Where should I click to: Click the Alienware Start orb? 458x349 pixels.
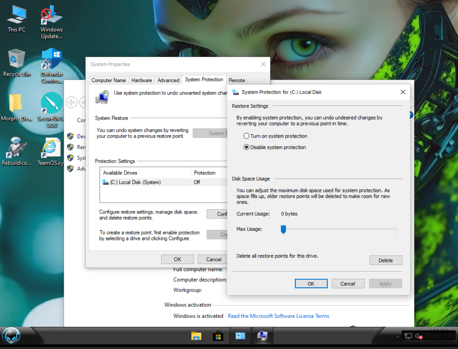11,336
